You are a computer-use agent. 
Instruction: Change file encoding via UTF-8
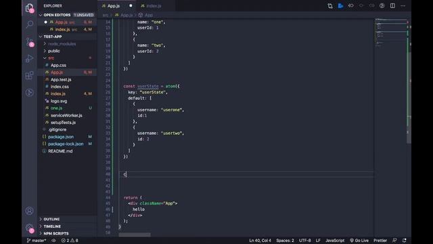[305, 241]
